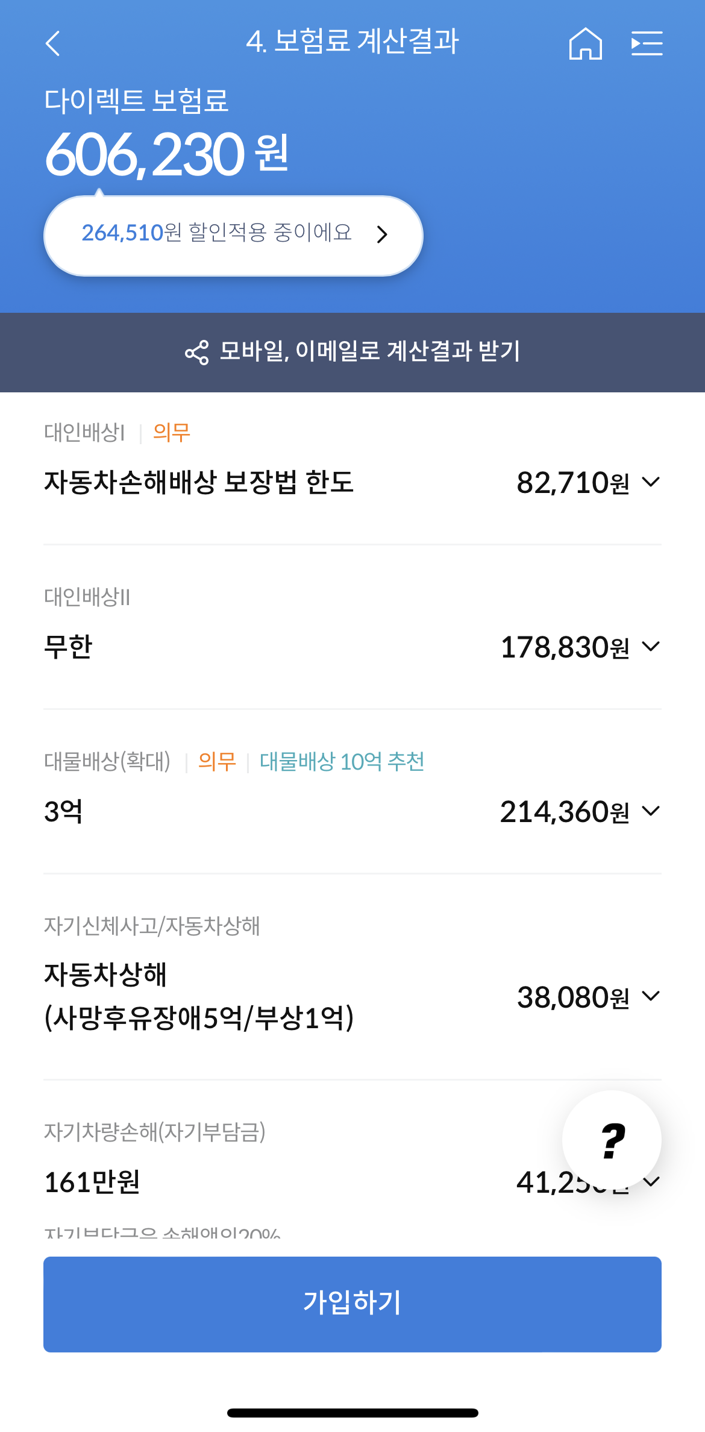The width and height of the screenshot is (705, 1432).
Task: Tap the 가입하기 button
Action: tap(352, 1304)
